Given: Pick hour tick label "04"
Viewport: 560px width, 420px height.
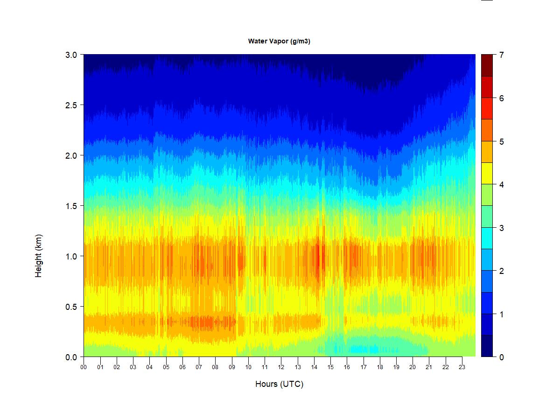Looking at the screenshot, I should 149,367.
